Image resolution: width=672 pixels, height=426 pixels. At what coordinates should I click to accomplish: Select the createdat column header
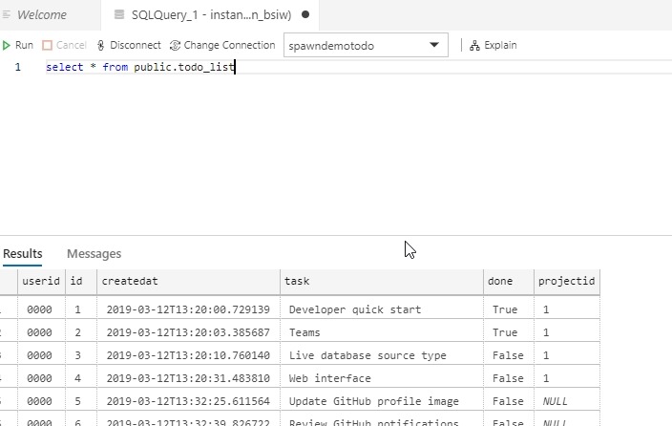point(128,282)
